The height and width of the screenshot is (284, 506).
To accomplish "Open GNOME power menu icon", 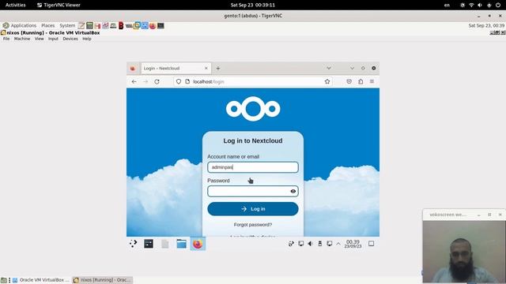I will [498, 6].
